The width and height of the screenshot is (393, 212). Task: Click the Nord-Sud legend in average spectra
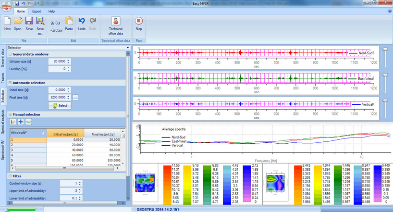point(174,137)
